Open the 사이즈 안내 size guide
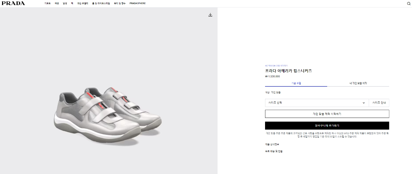 (379, 103)
